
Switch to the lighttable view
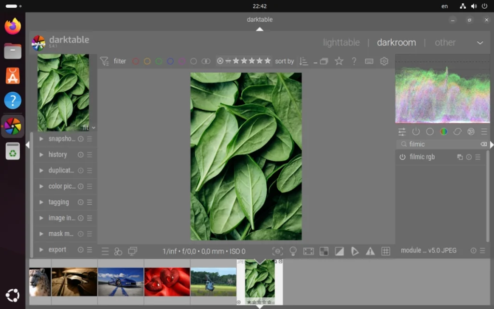pos(341,42)
